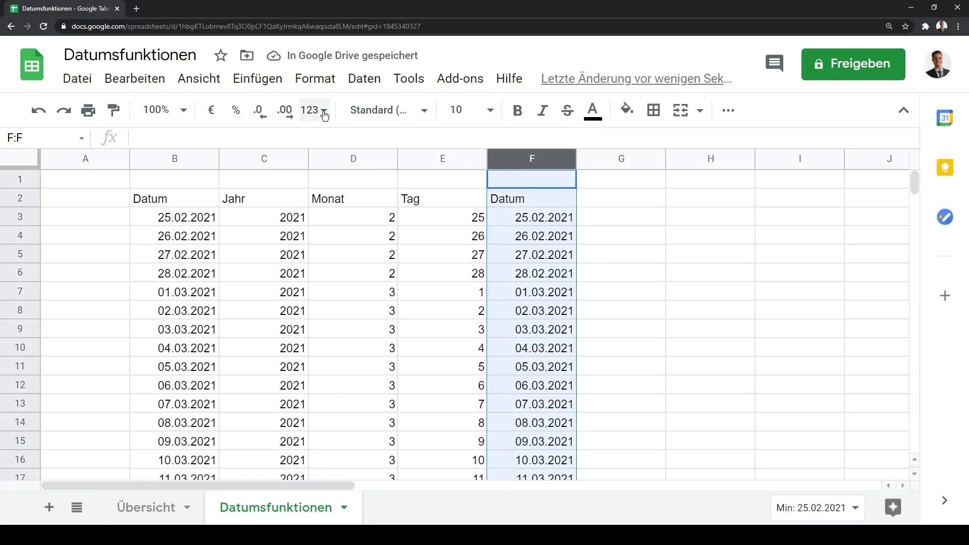Viewport: 969px width, 545px height.
Task: Open the Bearbeiten menu
Action: [x=135, y=79]
